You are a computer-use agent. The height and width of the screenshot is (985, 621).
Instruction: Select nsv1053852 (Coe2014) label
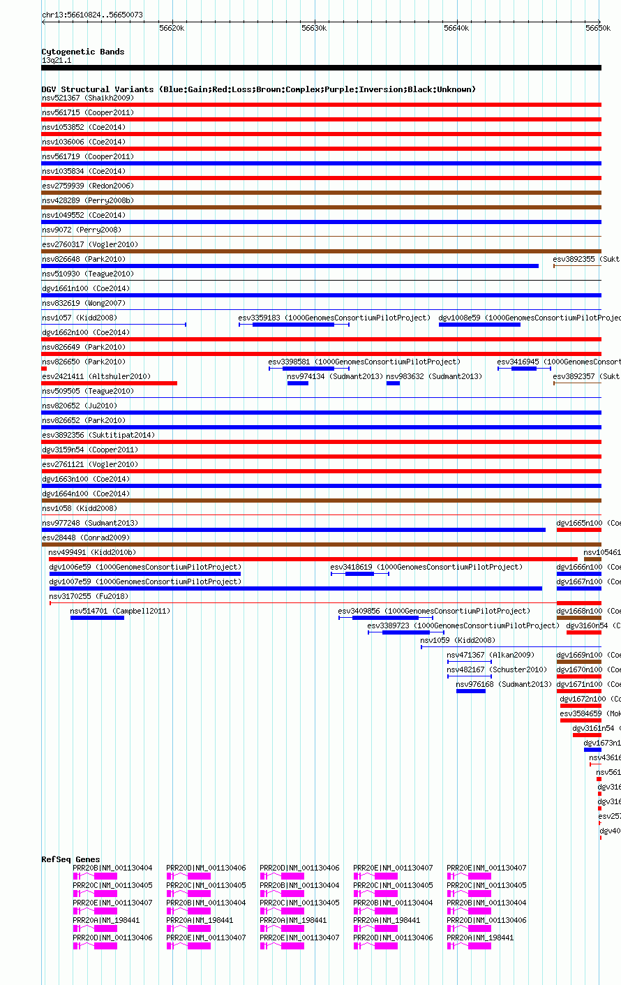pos(84,127)
